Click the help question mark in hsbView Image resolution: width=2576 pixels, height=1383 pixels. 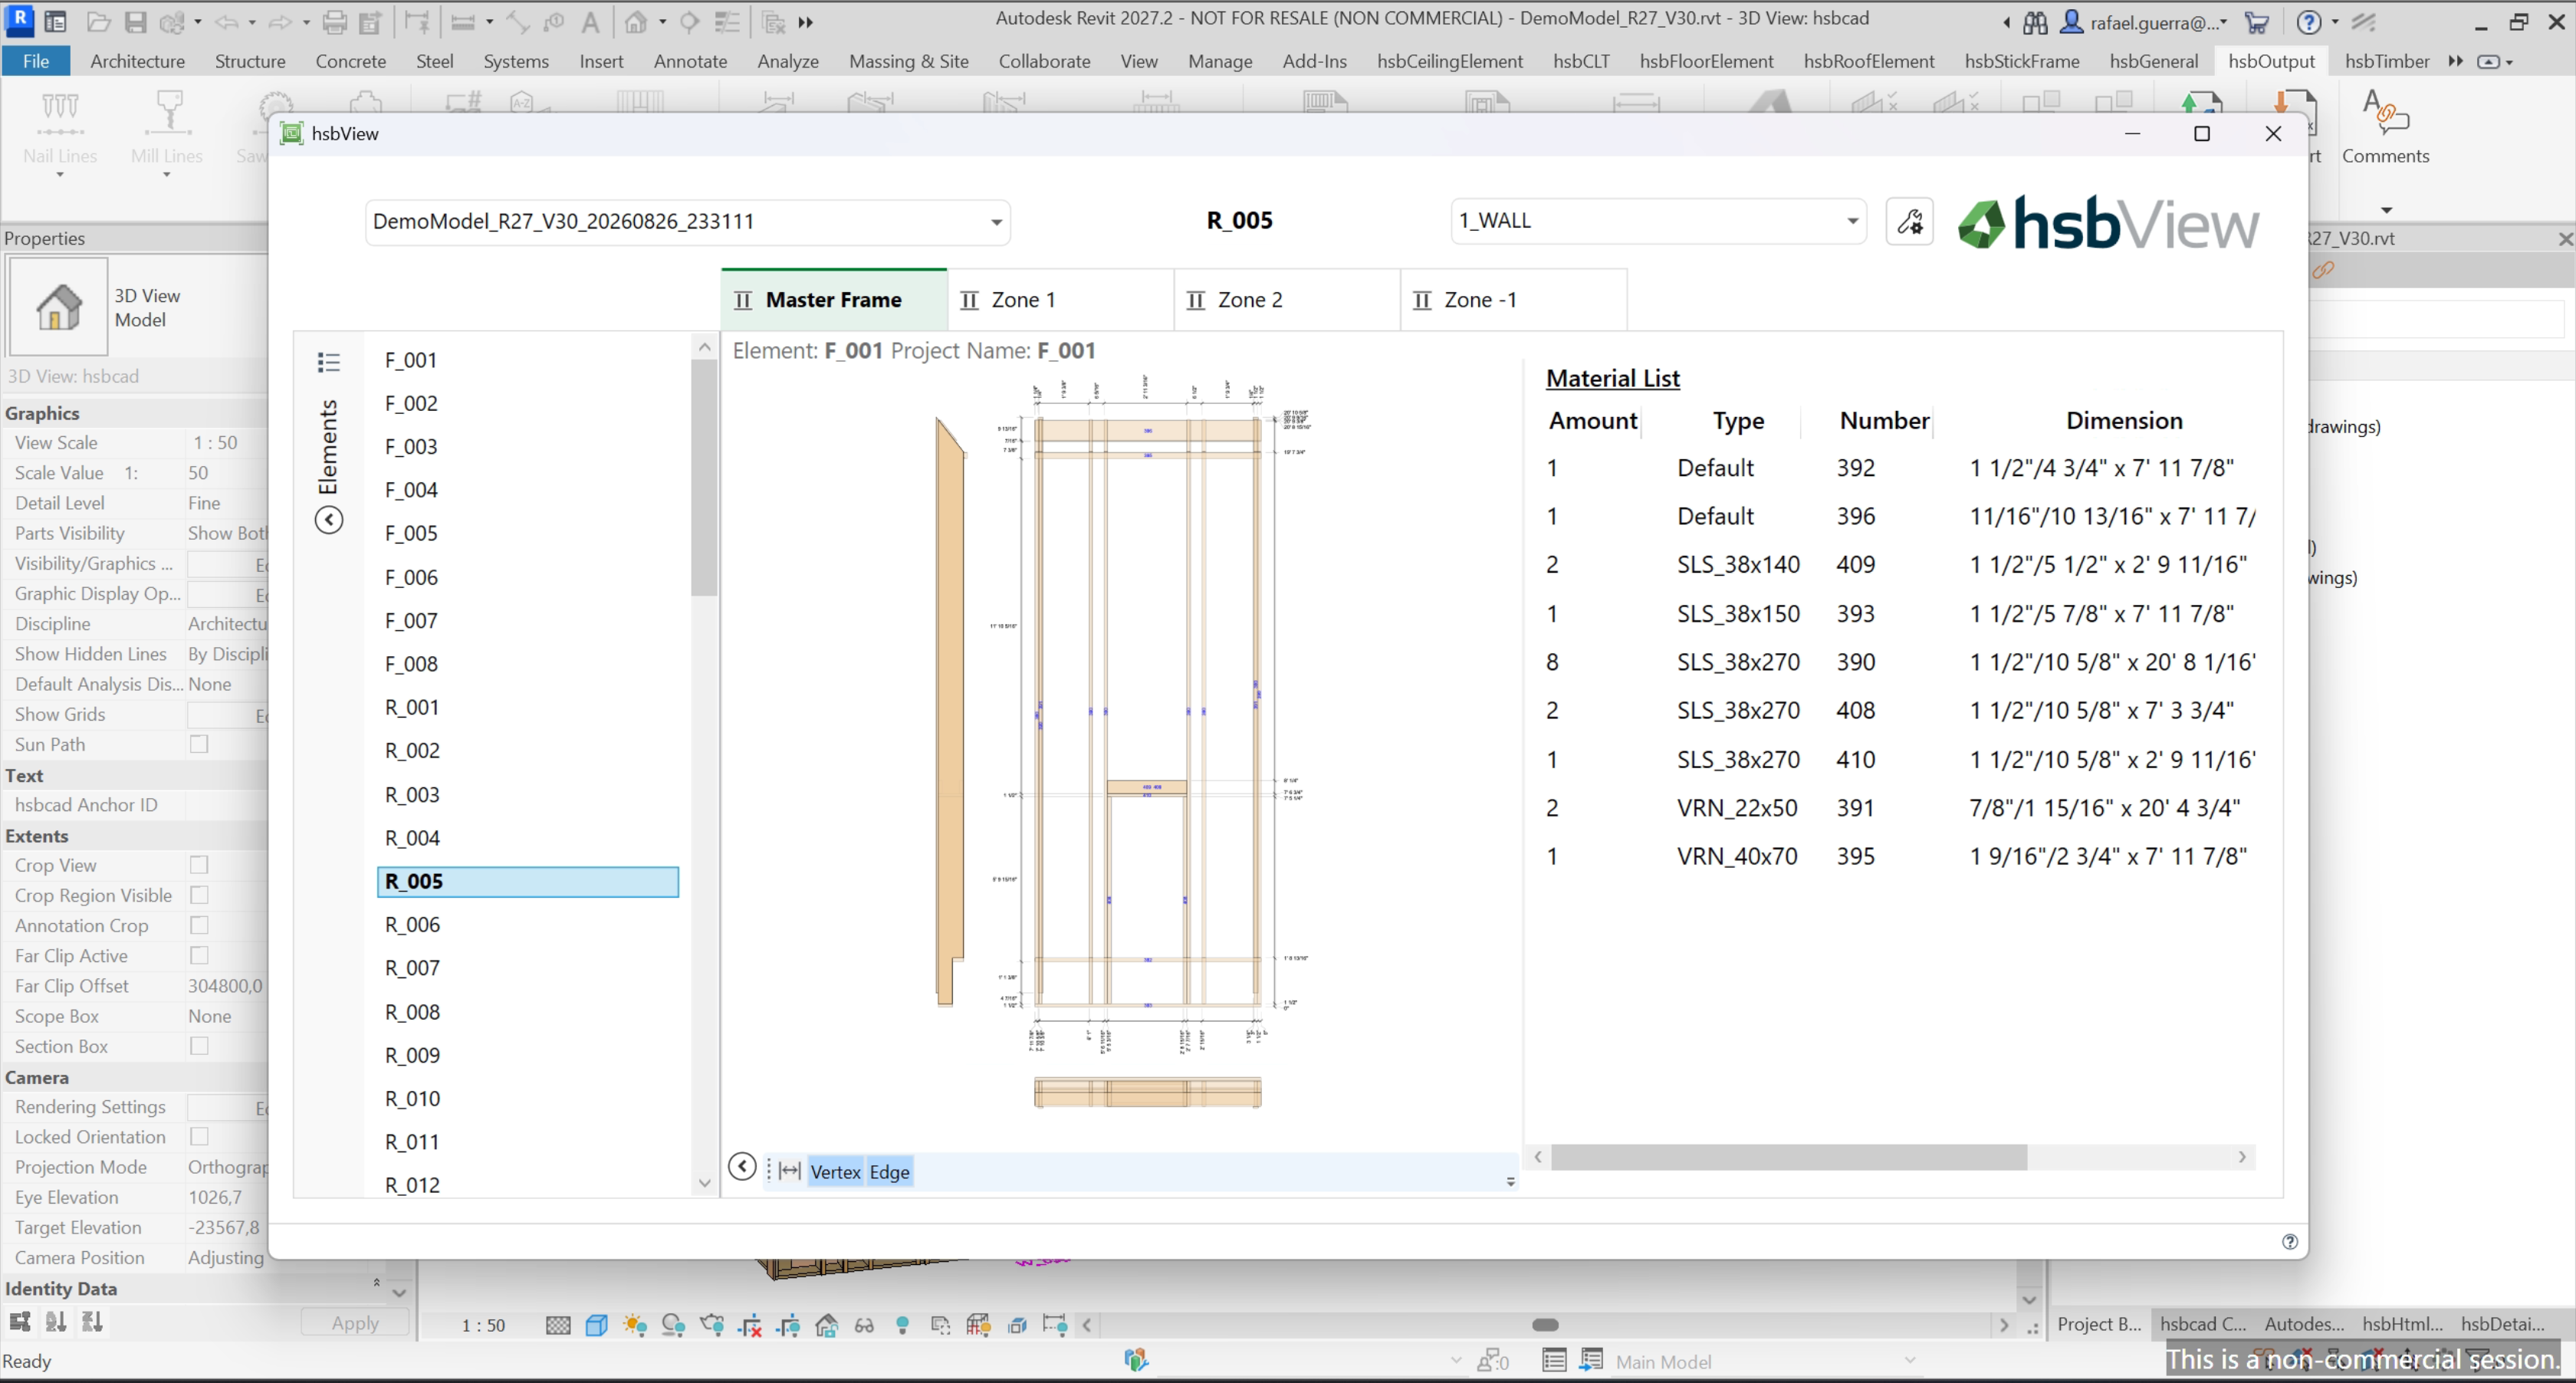pos(2289,1241)
